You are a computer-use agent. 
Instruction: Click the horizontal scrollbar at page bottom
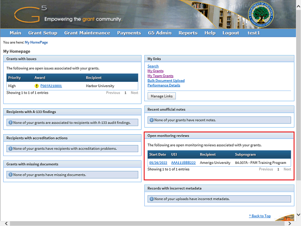[141, 223]
